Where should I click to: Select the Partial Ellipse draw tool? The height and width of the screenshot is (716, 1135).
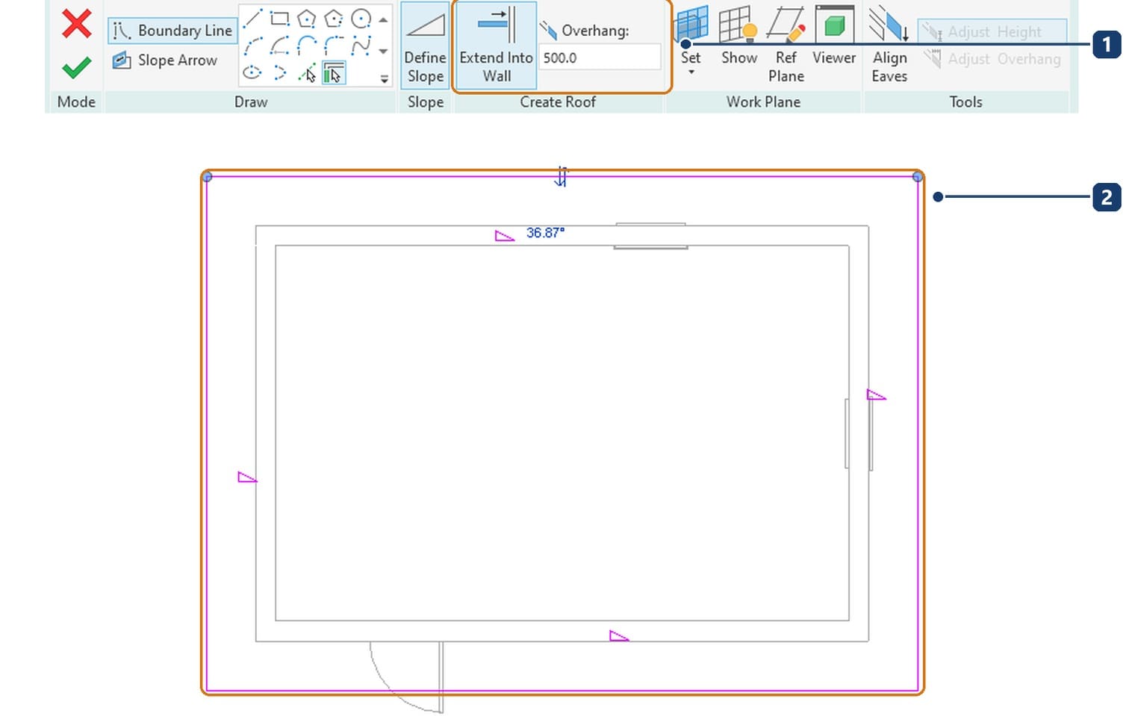(280, 73)
